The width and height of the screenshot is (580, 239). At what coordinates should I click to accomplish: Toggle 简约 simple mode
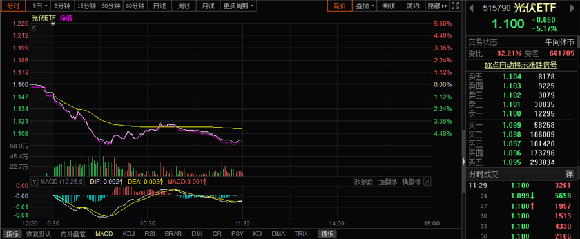click(x=413, y=6)
